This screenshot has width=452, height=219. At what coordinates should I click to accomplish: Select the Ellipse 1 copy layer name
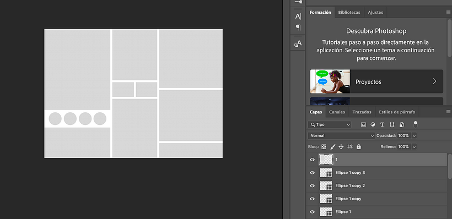348,199
